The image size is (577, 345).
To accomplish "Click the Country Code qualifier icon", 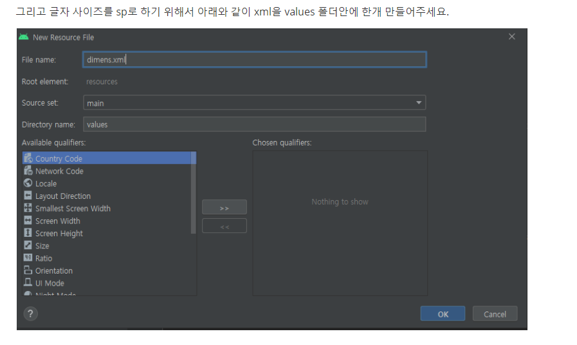I will click(28, 158).
